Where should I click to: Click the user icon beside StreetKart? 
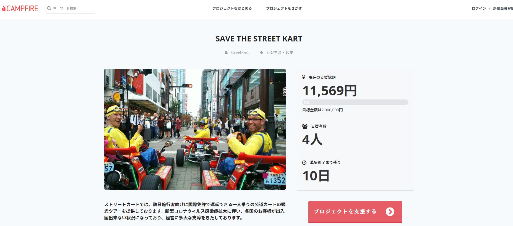pyautogui.click(x=226, y=52)
